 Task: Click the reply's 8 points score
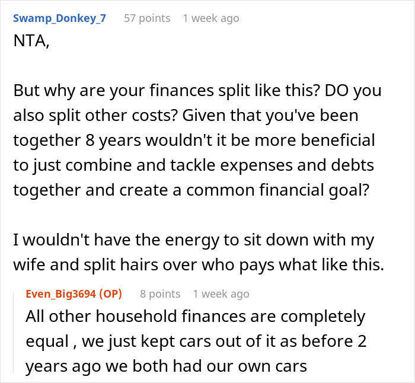tap(160, 294)
